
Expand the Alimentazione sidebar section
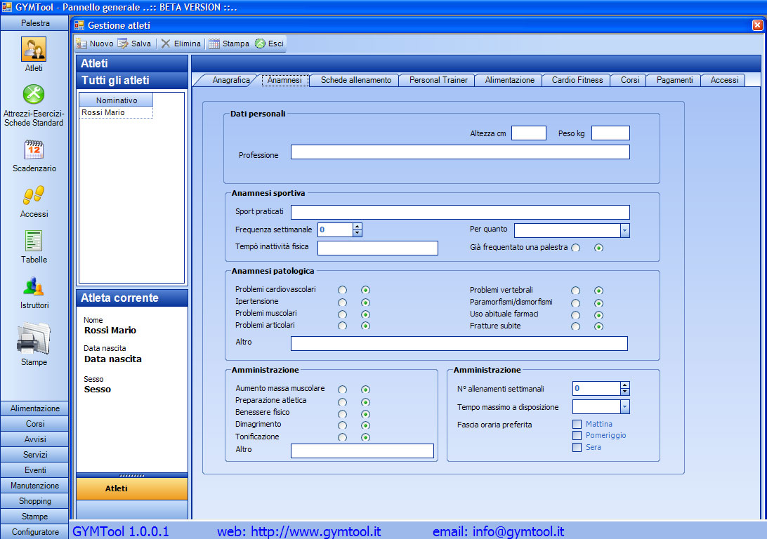click(35, 408)
